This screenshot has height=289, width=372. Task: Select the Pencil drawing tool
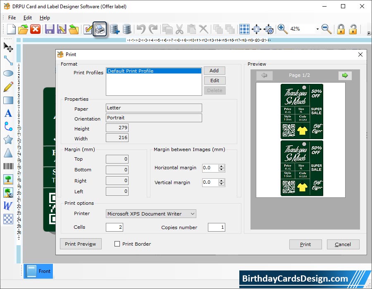(x=8, y=87)
